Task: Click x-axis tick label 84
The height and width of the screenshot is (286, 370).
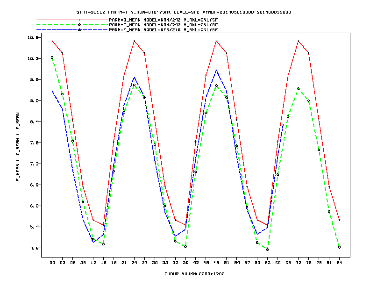Action: 339,263
